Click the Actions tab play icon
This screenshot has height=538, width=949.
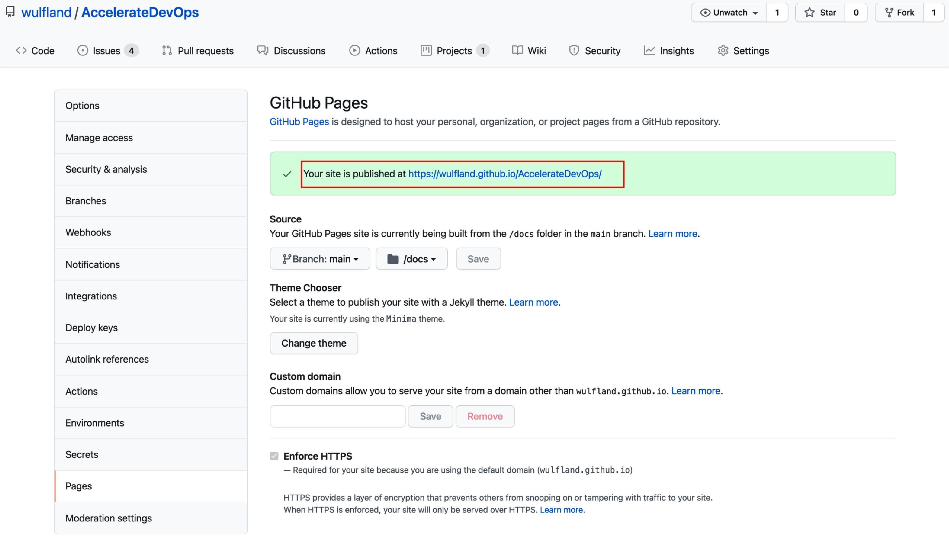tap(354, 50)
